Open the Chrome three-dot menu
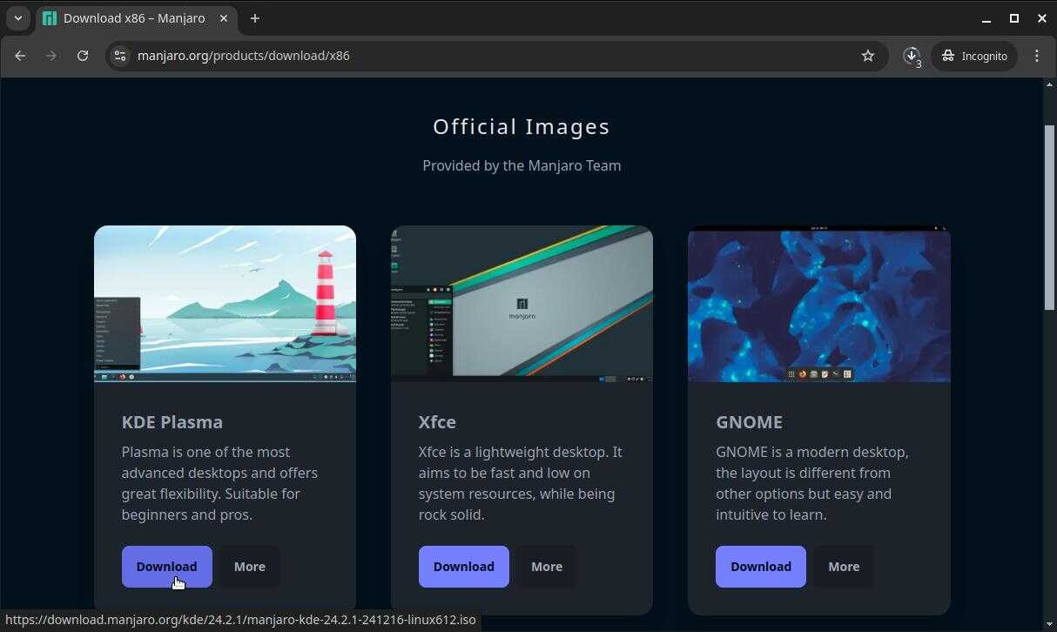The image size is (1057, 632). (x=1036, y=56)
